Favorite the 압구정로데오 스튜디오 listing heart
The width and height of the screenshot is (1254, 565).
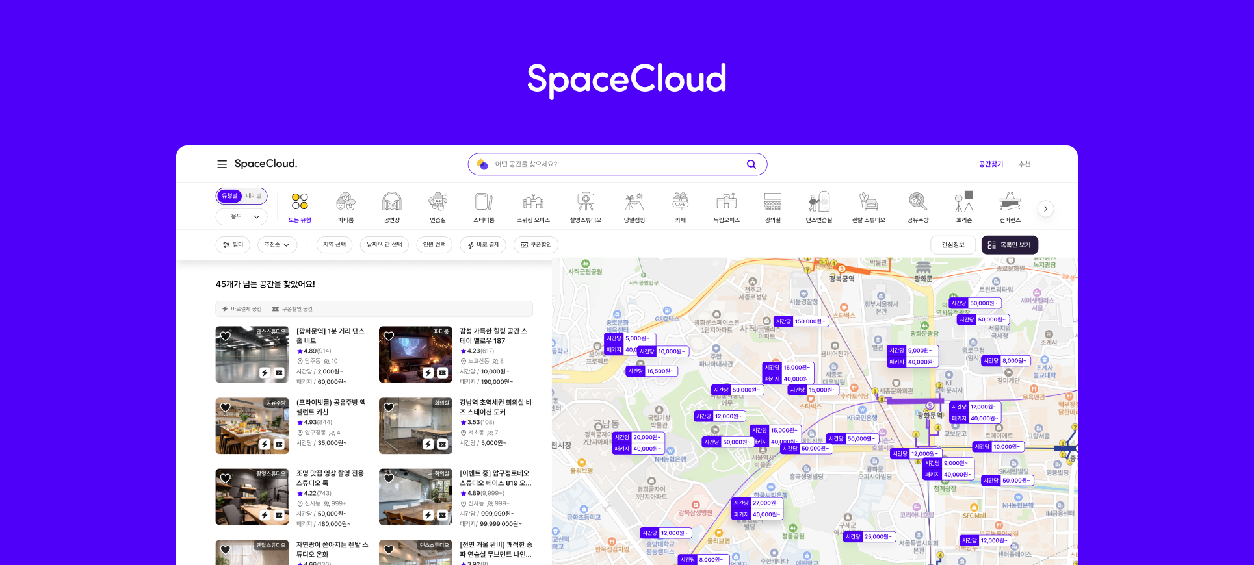pos(389,478)
